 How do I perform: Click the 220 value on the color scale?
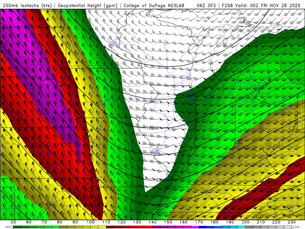(x=276, y=222)
